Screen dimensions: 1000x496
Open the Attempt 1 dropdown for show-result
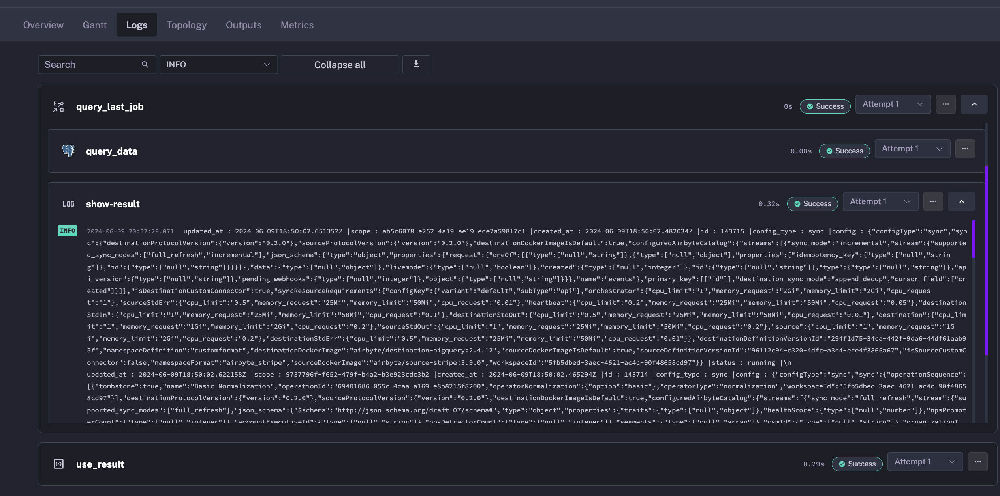[x=880, y=201]
